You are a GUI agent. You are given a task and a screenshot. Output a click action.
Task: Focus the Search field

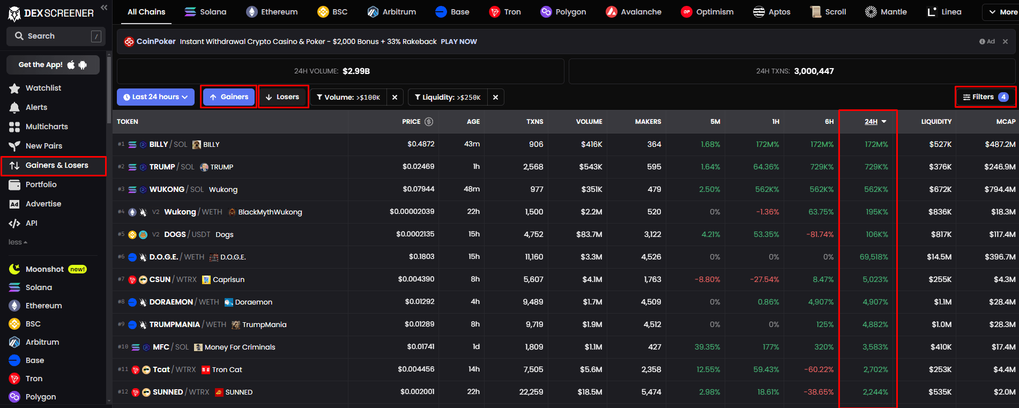[56, 36]
